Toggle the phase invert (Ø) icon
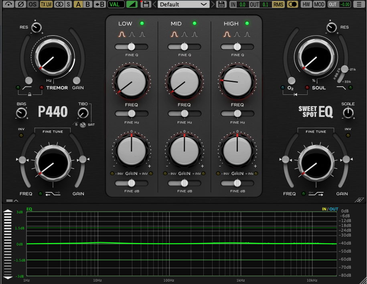Viewport: 367px width, 284px height. pos(21,4)
